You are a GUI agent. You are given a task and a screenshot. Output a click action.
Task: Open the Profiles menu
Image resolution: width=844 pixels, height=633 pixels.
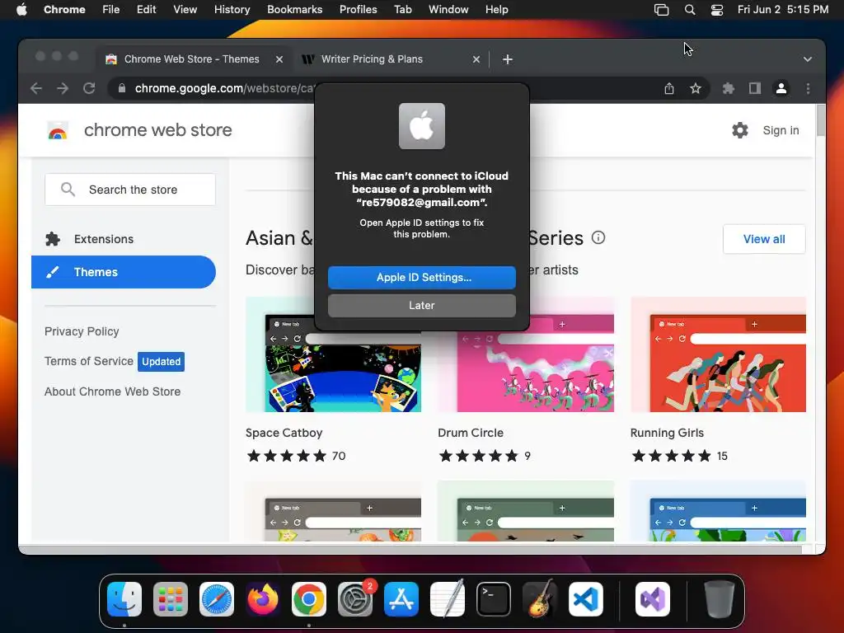[x=358, y=10]
